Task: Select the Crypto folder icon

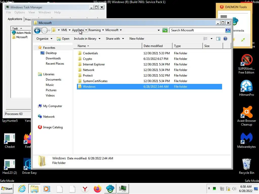Action: point(80,59)
